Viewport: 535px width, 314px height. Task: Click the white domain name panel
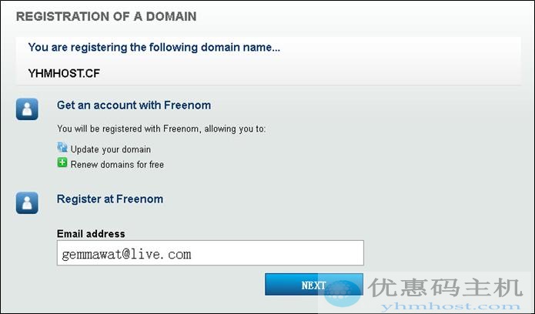(268, 61)
